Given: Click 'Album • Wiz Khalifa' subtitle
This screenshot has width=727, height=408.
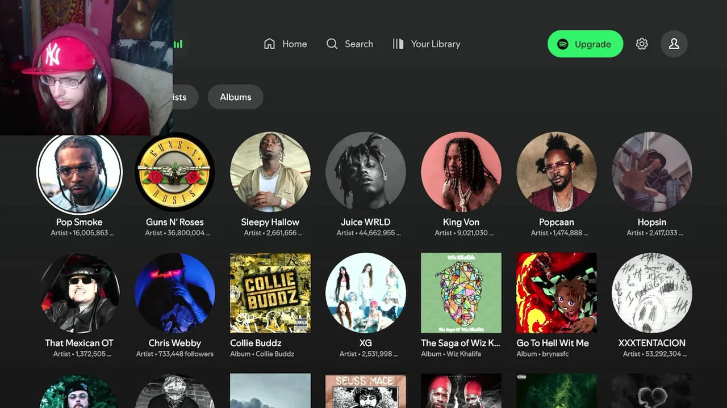Looking at the screenshot, I should [x=451, y=354].
